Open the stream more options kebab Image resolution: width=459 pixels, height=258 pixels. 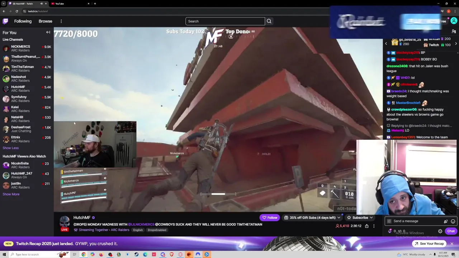374,226
